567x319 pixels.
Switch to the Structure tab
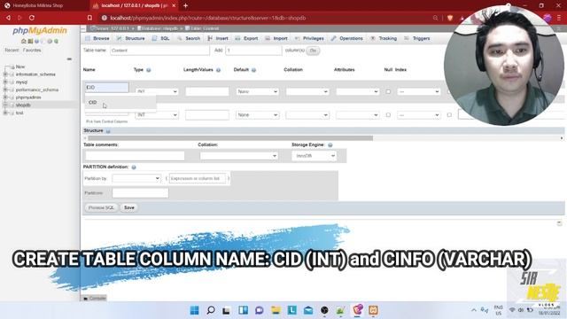click(131, 38)
